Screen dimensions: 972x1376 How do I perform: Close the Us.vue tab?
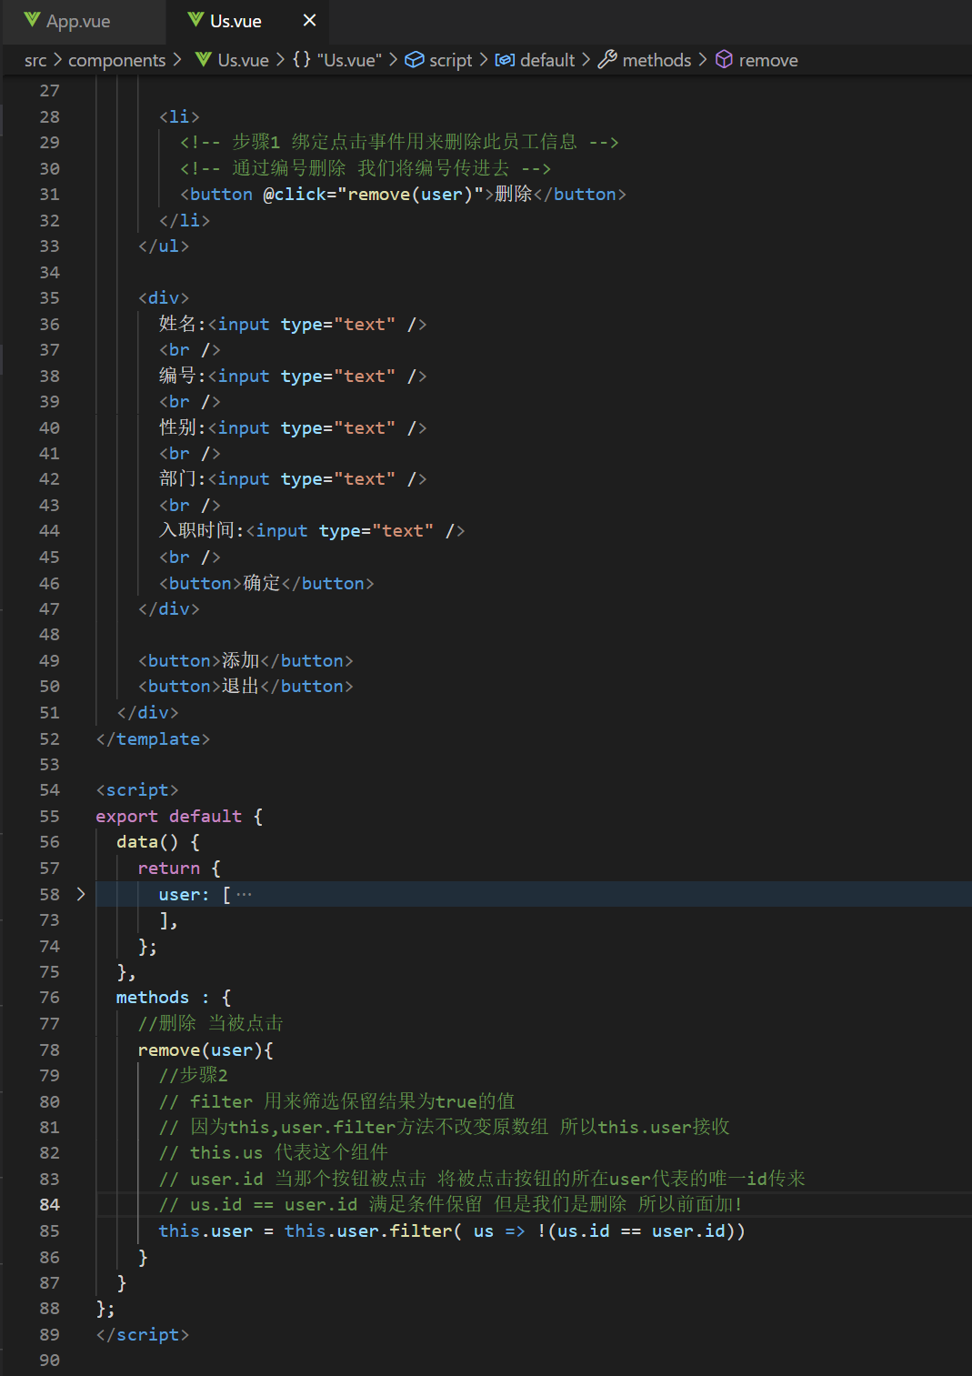click(308, 19)
